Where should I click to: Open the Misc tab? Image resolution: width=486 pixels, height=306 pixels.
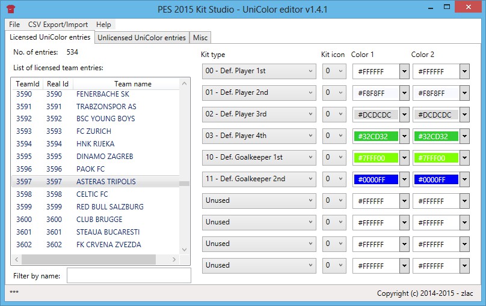point(200,37)
